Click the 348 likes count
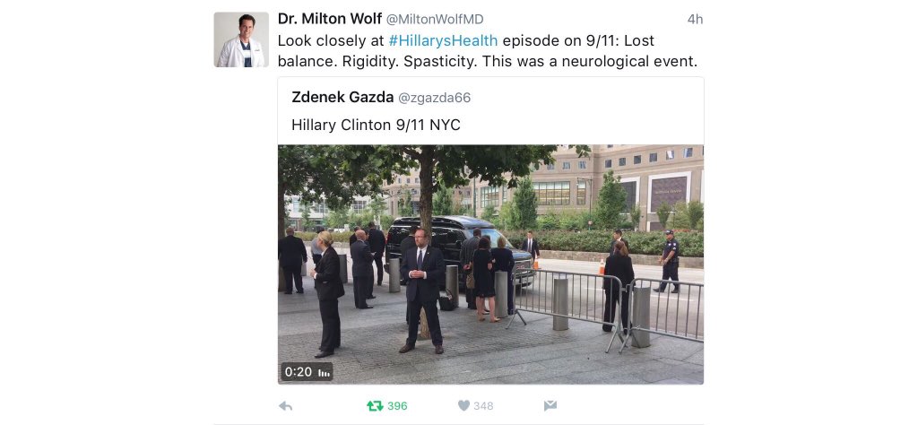Viewport: 918px width, 425px height. click(483, 405)
